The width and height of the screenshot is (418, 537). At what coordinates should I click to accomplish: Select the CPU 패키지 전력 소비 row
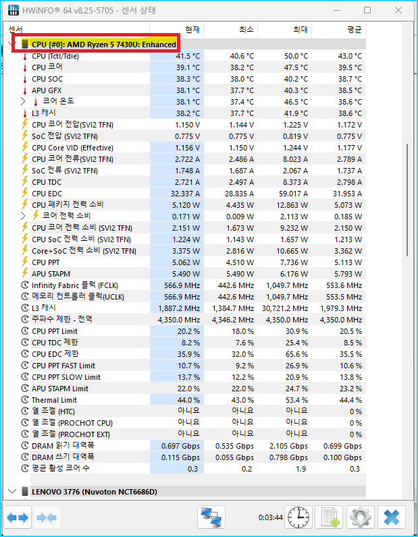click(x=192, y=205)
